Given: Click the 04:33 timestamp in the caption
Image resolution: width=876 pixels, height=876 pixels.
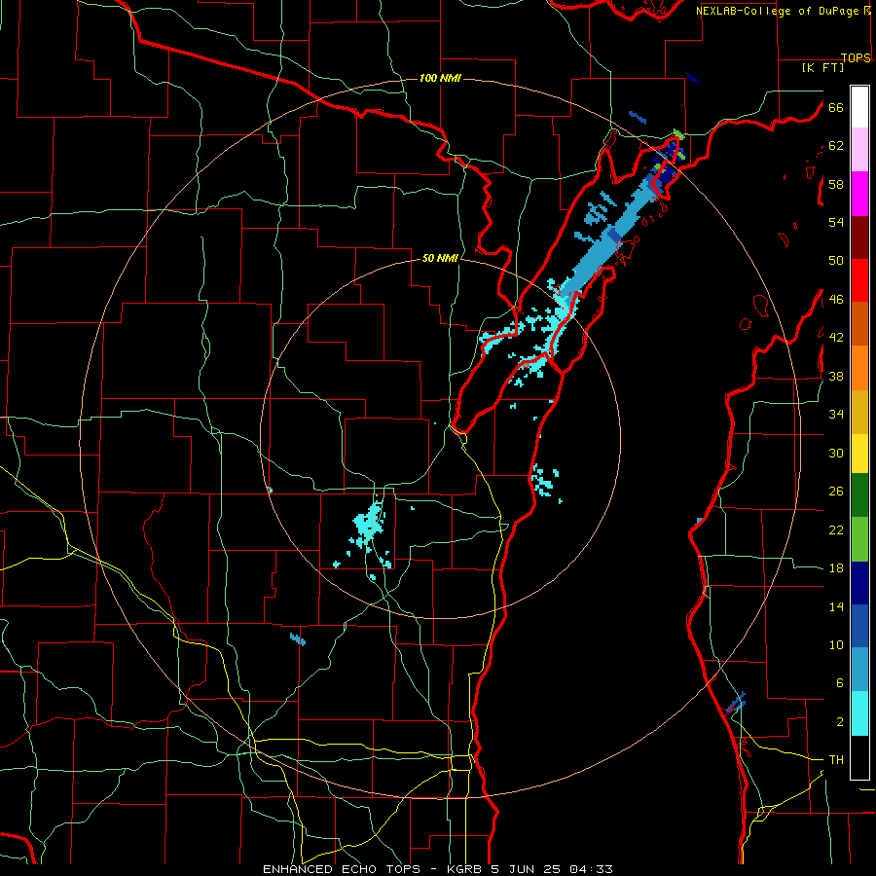Looking at the screenshot, I should (x=591, y=869).
